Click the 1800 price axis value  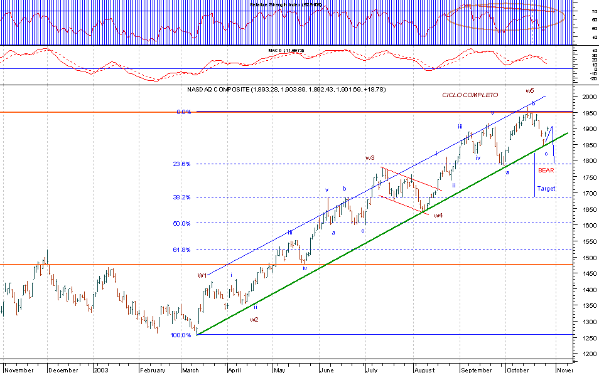590,161
